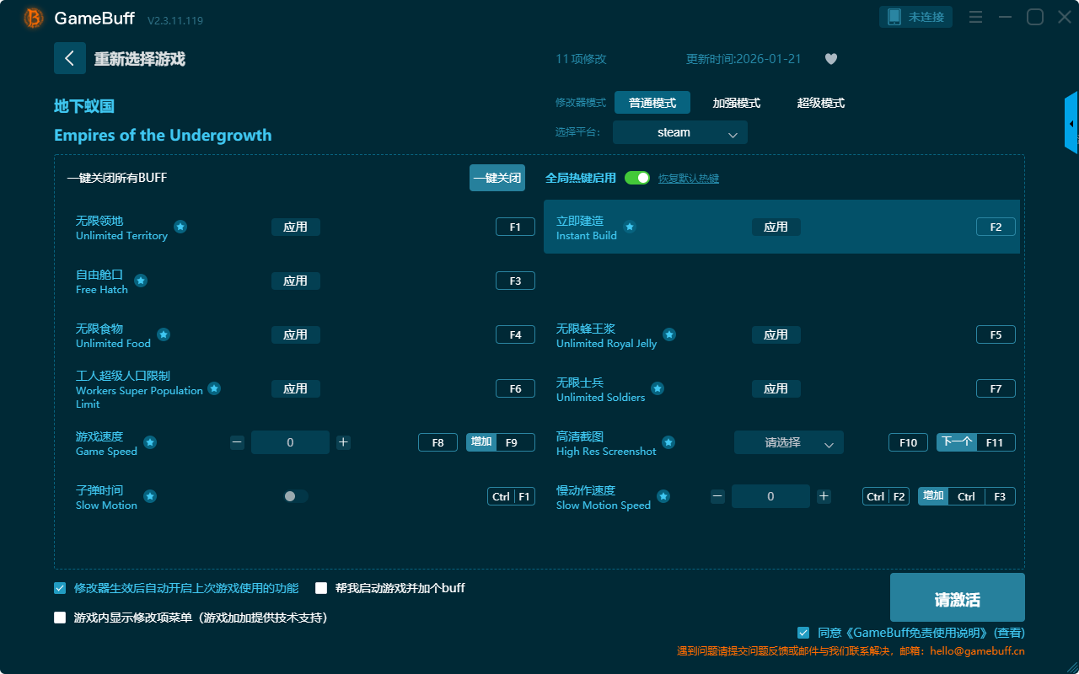Screen dimensions: 1079x674
Task: Switch to 加强模式 mode tab
Action: tap(736, 103)
